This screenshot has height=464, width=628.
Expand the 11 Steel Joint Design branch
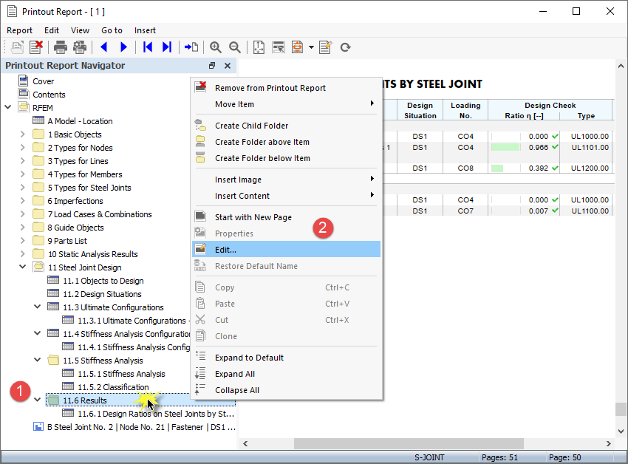click(x=22, y=267)
